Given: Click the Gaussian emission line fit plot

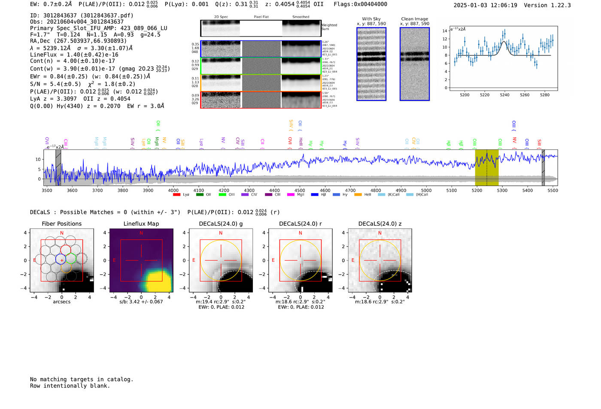Looking at the screenshot, I should click(503, 58).
